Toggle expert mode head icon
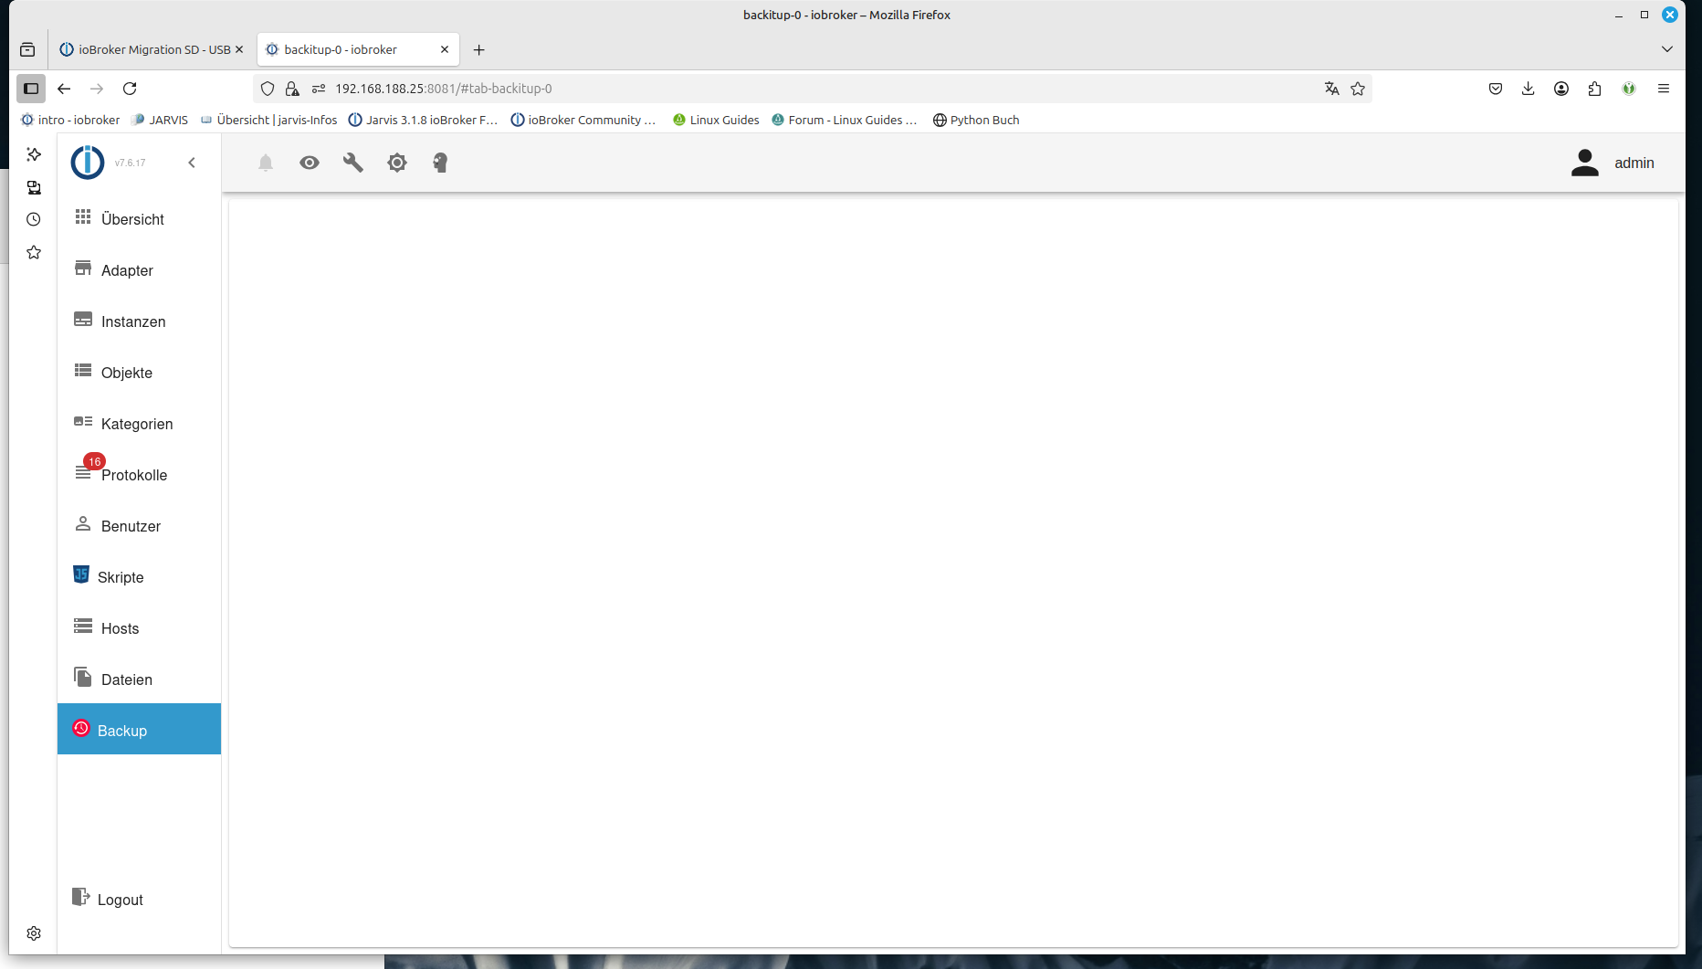This screenshot has width=1702, height=969. coord(440,163)
